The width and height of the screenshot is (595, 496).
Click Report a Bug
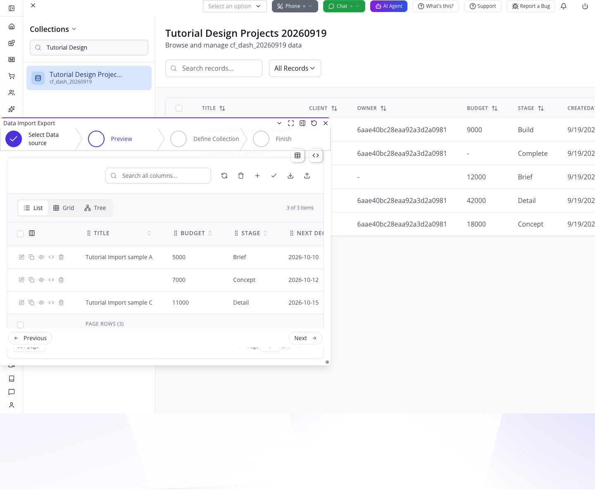[x=531, y=6]
